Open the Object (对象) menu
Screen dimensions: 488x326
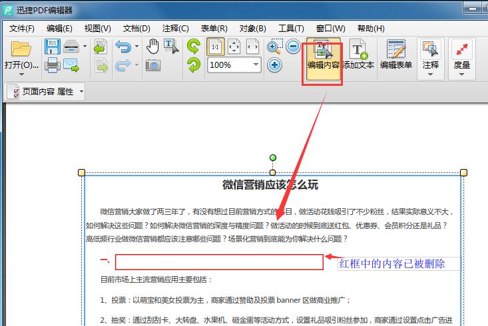tap(253, 29)
